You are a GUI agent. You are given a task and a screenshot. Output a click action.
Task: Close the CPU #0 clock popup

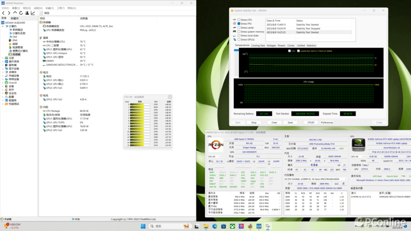click(x=170, y=97)
